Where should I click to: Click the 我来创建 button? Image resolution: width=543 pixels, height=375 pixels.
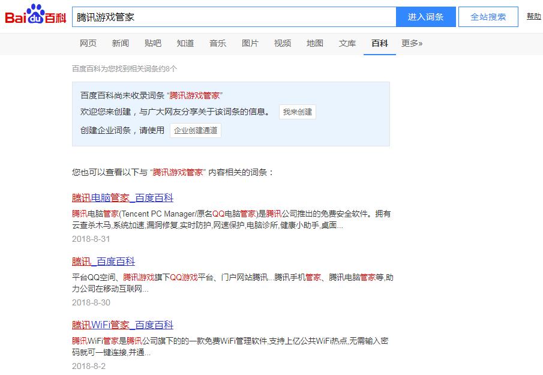click(x=298, y=112)
